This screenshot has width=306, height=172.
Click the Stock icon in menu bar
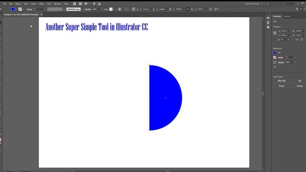coord(80,4)
